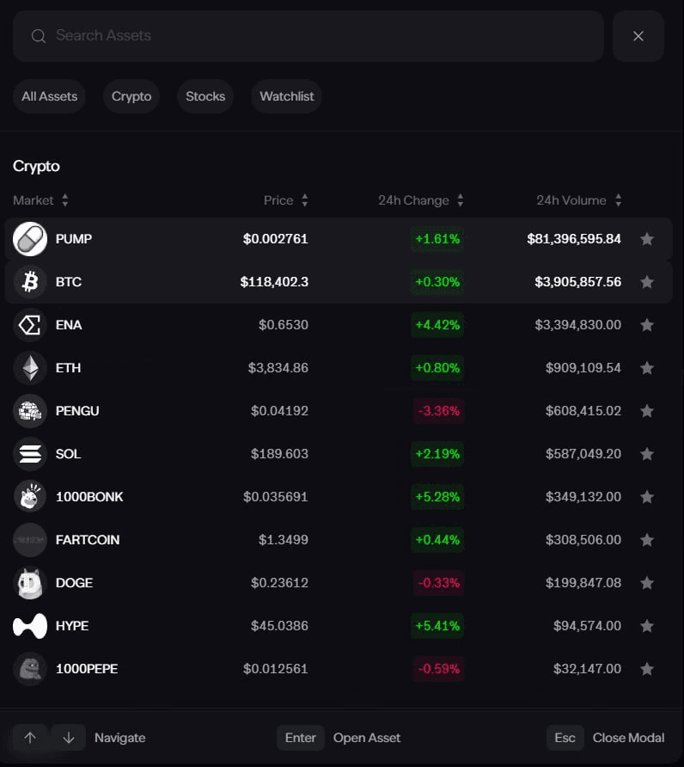The height and width of the screenshot is (767, 684).
Task: Click the PENGU igloo icon
Action: point(30,411)
